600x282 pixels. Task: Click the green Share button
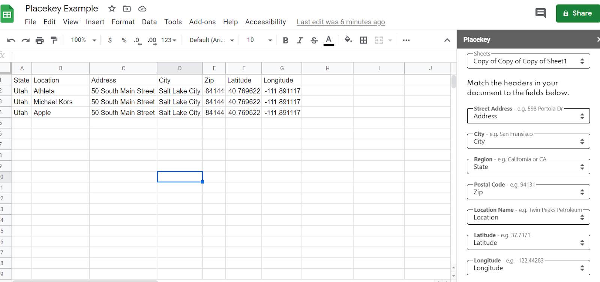578,13
